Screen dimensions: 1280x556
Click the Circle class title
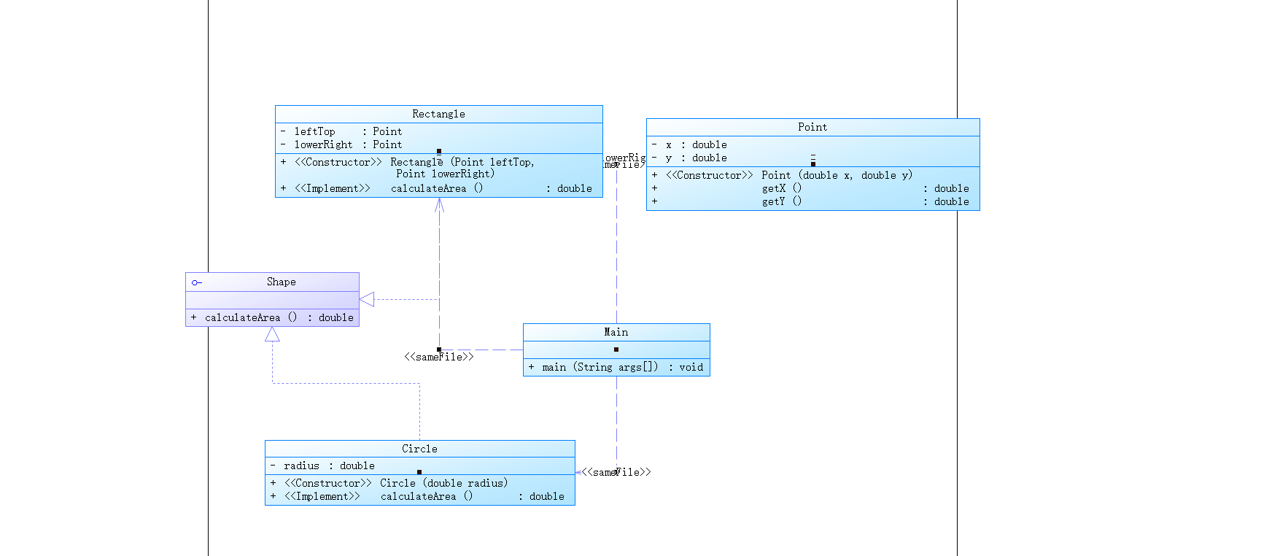[419, 449]
